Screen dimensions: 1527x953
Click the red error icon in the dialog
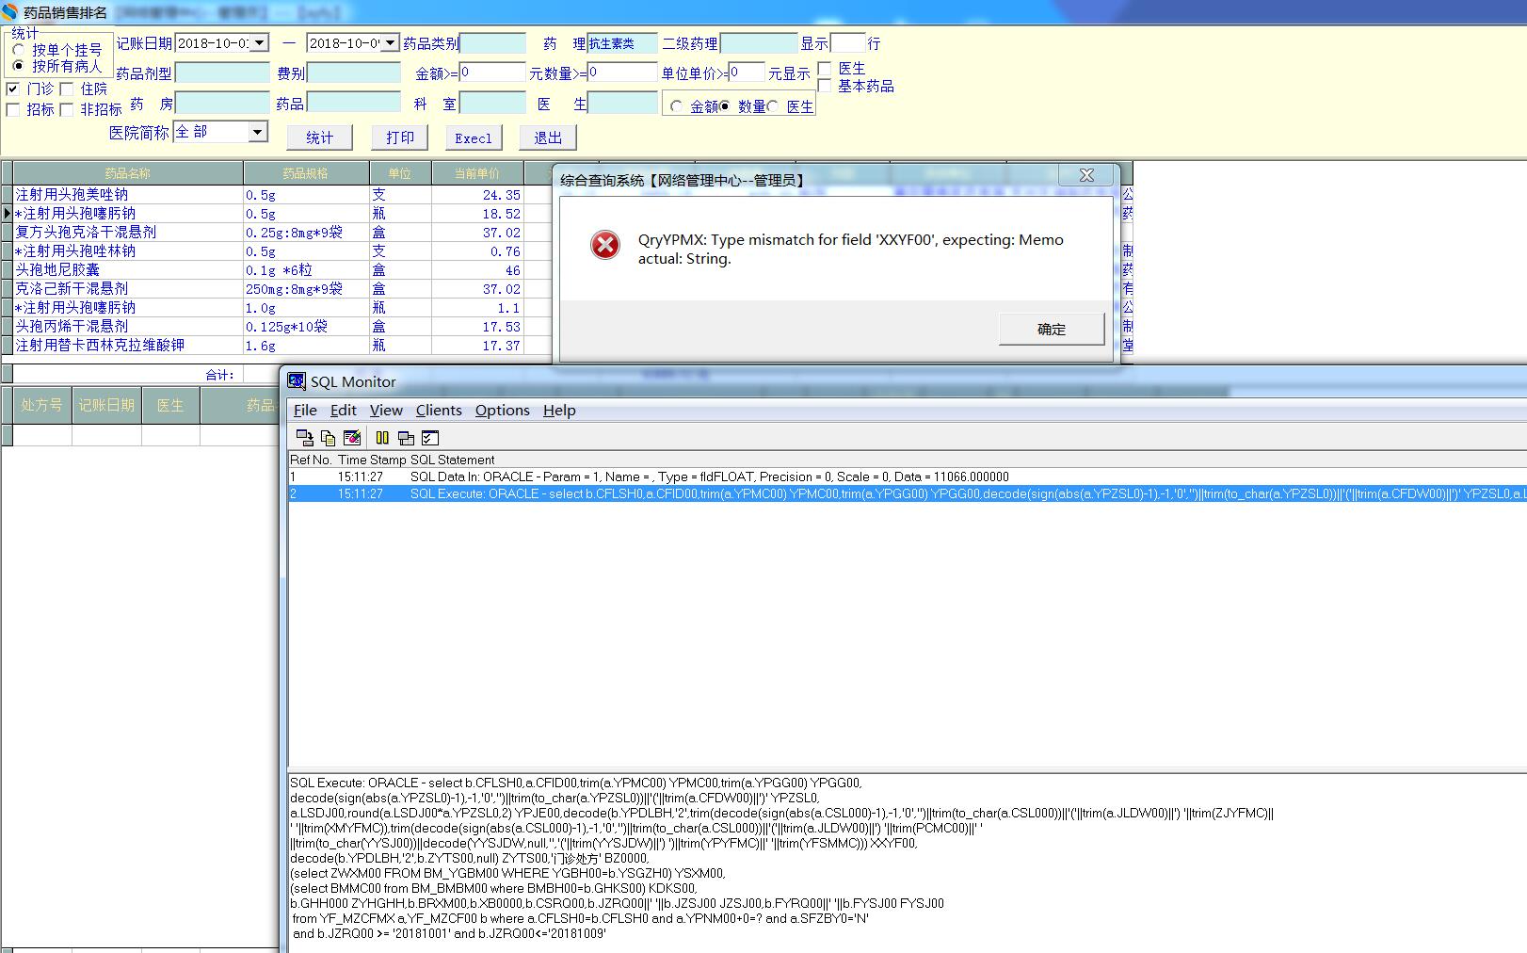point(604,245)
